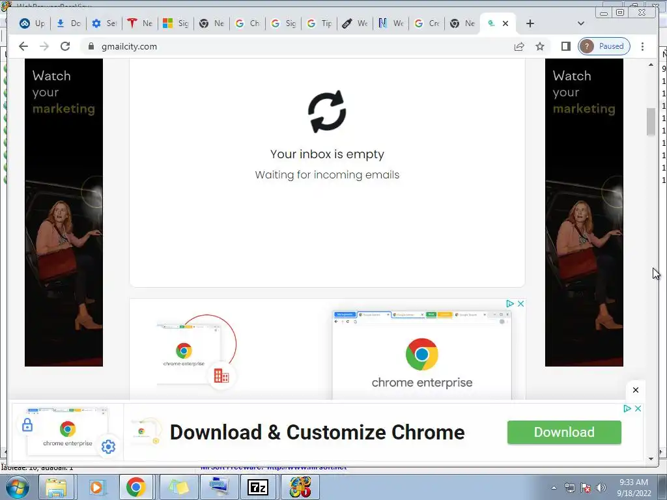Dismiss the bottom ad overlay with X
Screen dimensions: 667x500
point(636,390)
